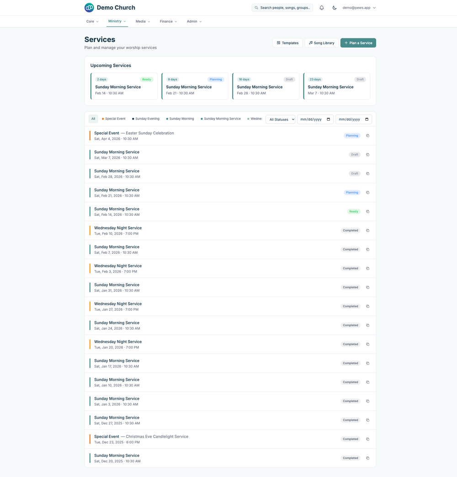Filter by Special Event type
The image size is (457, 477).
pos(113,119)
